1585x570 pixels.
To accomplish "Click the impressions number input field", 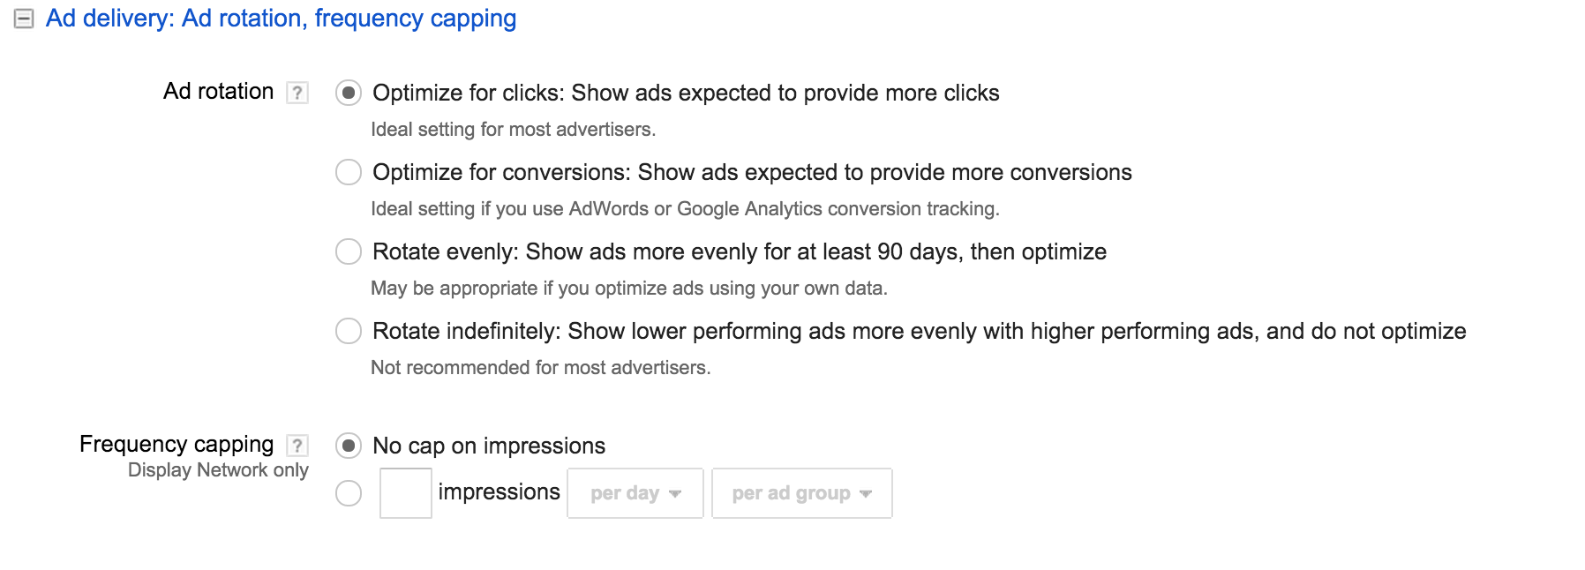I will [405, 494].
